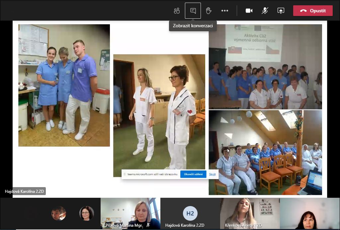
Task: Stop screen sharing with Ukončit sdílení
Action: 193,174
